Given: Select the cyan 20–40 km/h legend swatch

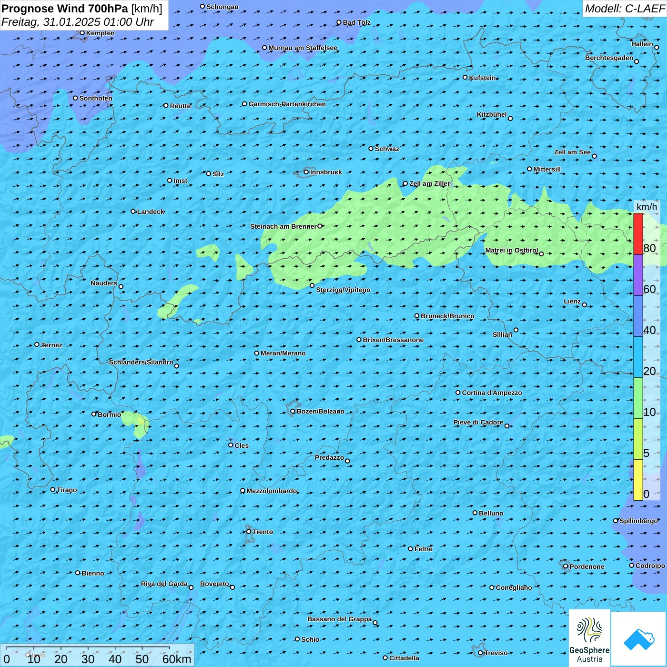Looking at the screenshot, I should tap(638, 357).
